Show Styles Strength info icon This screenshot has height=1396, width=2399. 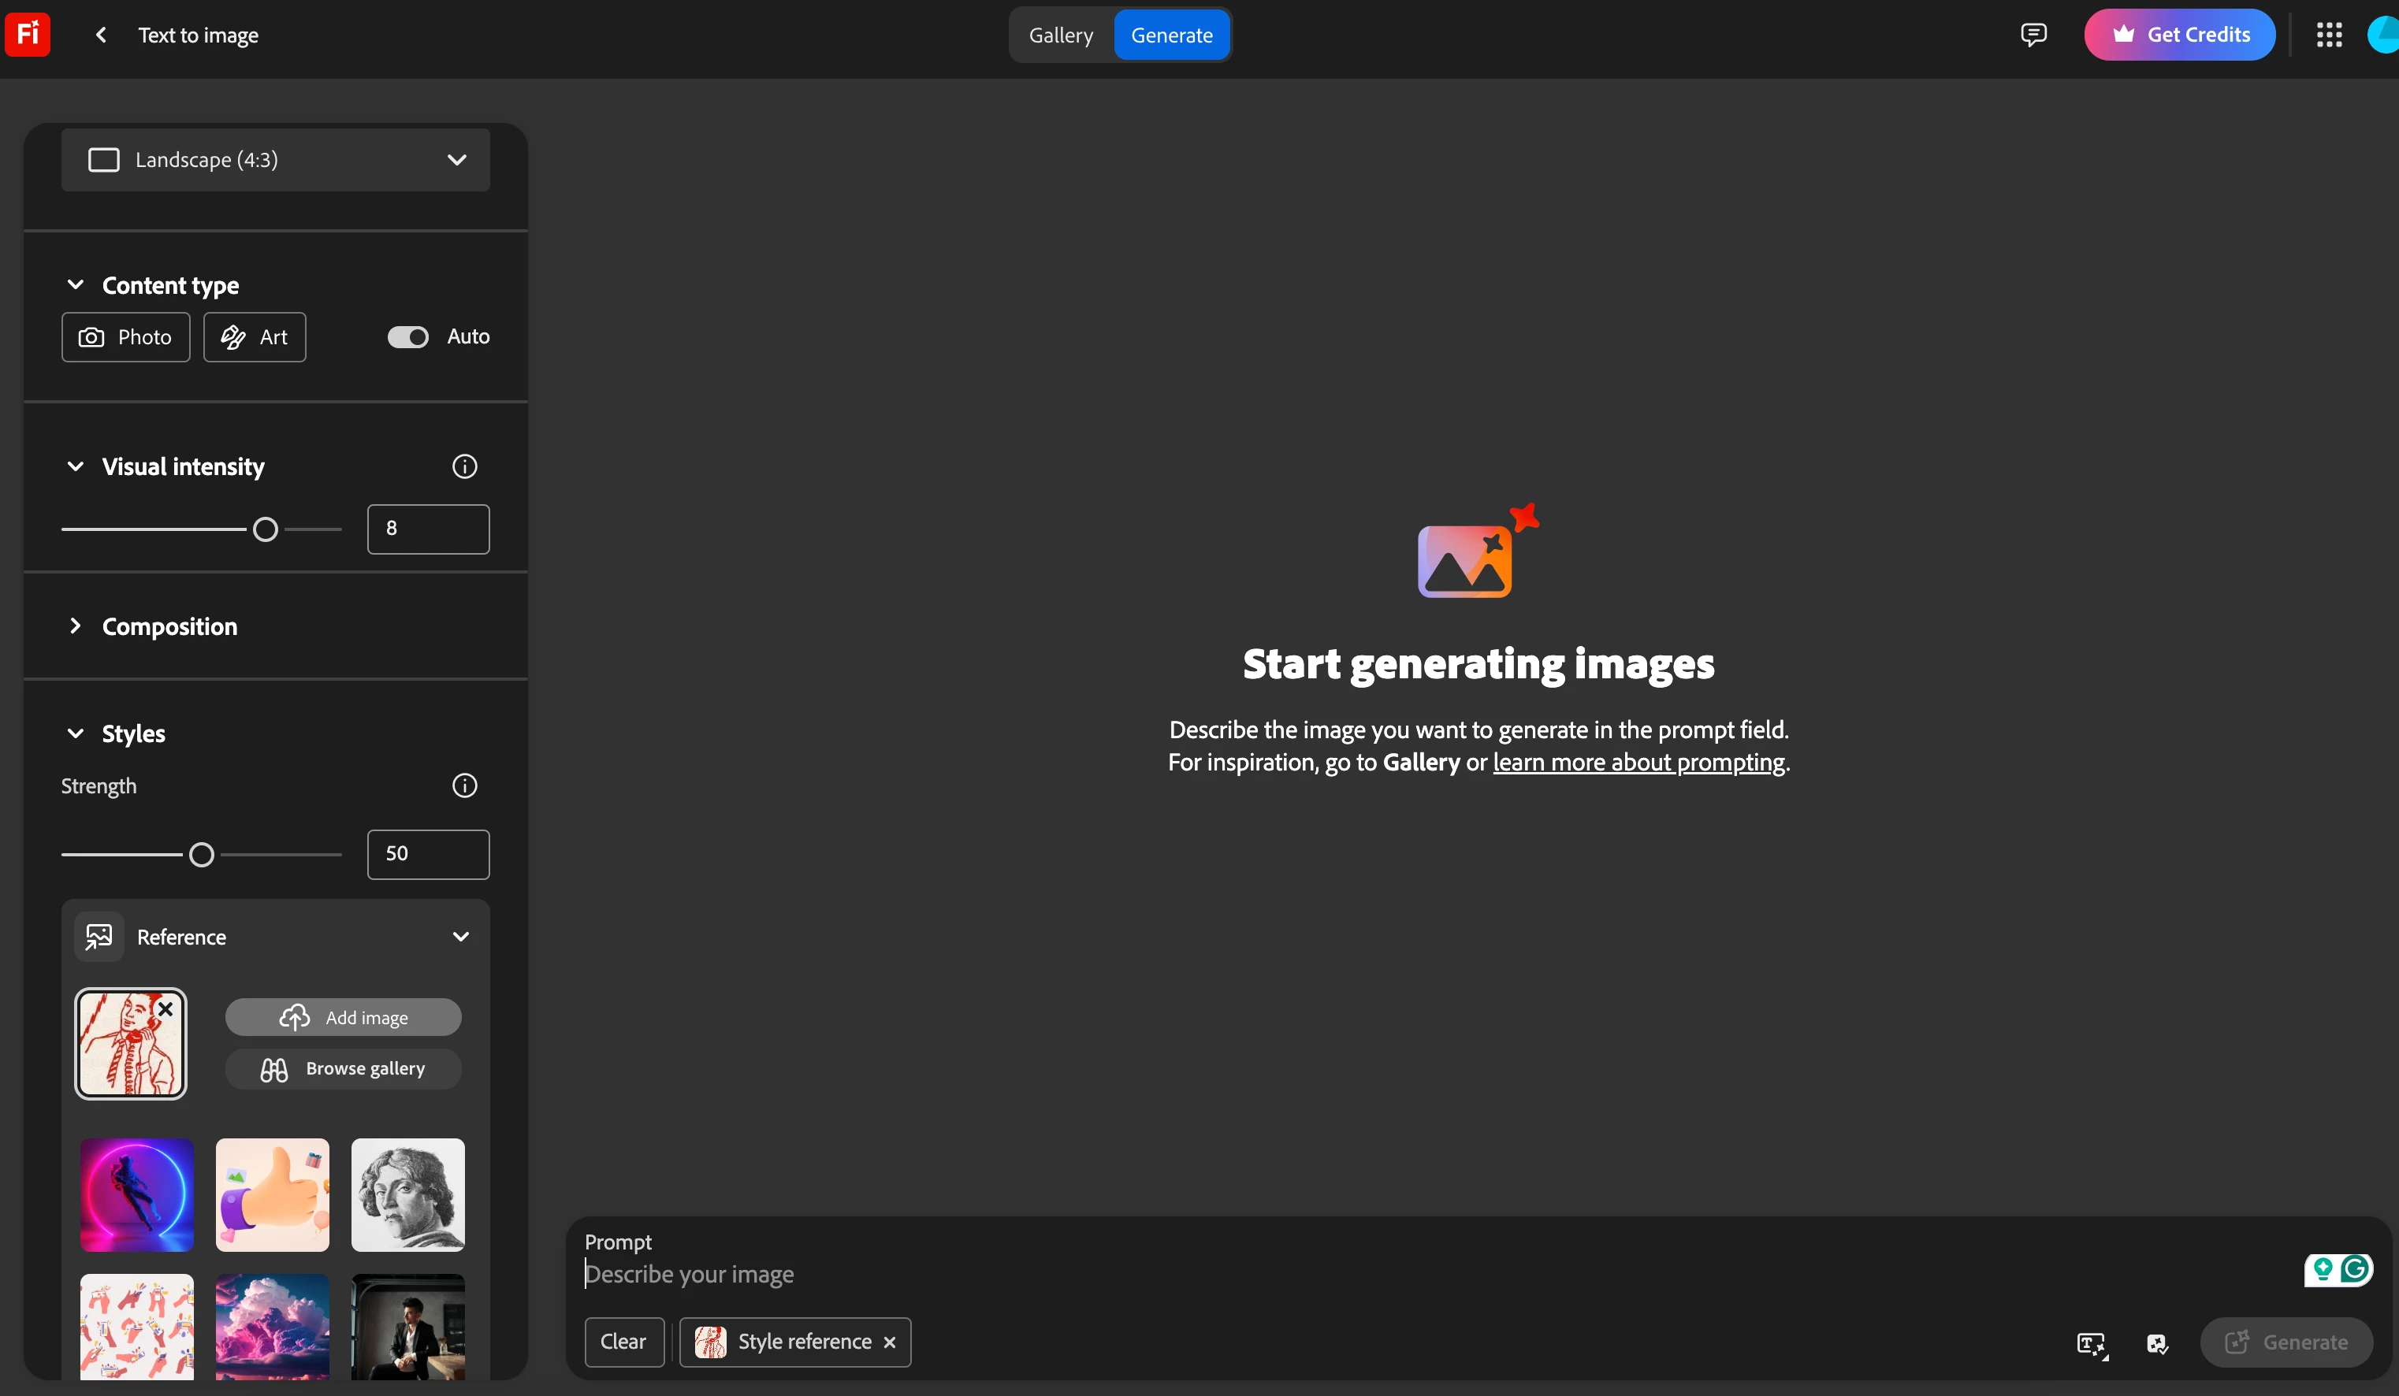coord(464,786)
